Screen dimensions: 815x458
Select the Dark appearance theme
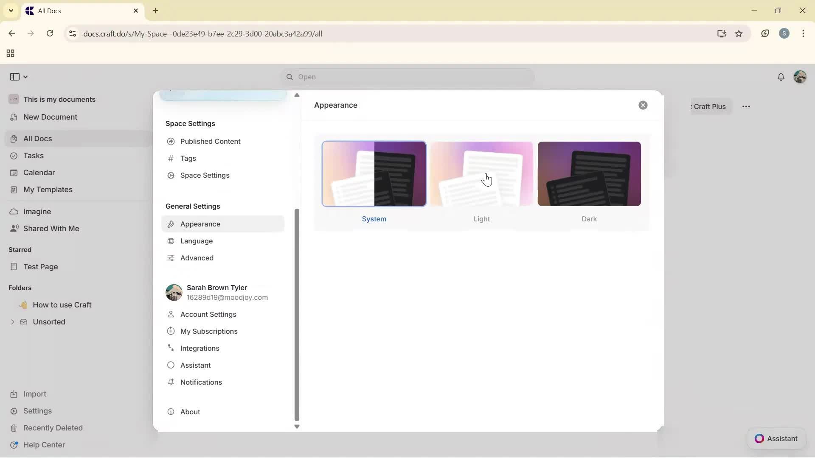589,174
